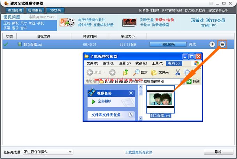
Task: Open 刻录光盘 link
Action: click(x=147, y=20)
